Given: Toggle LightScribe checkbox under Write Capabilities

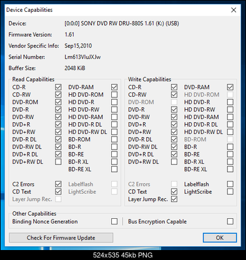Looking at the screenshot, I should [230, 191].
